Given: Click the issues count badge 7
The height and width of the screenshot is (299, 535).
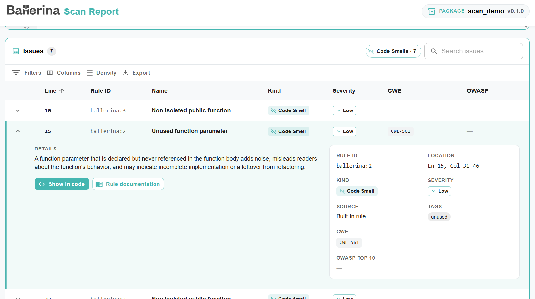Looking at the screenshot, I should click(51, 51).
